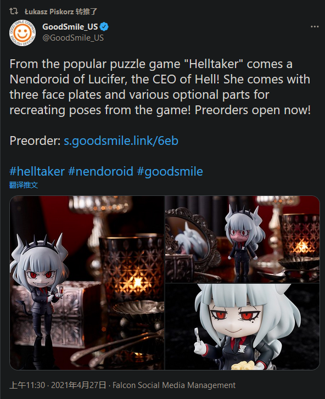Open the GoodSmile_US profile avatar
The image size is (325, 399).
point(23,33)
